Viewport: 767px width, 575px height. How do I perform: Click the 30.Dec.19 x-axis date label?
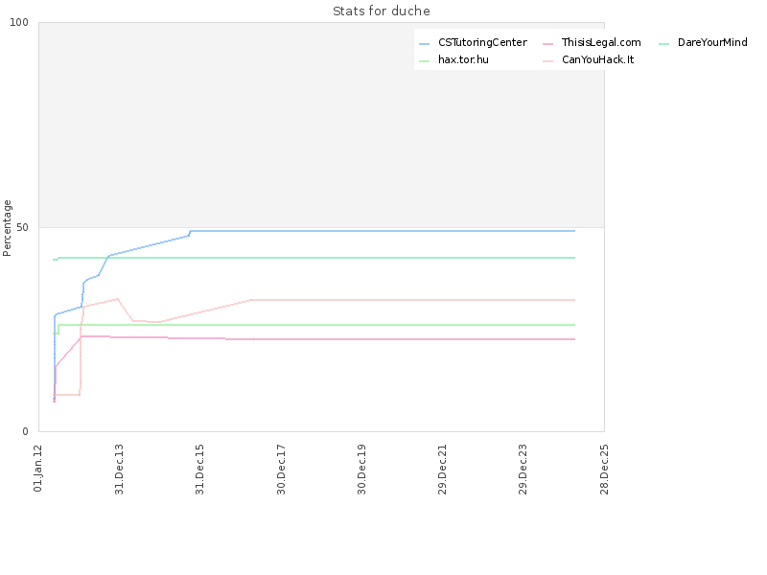click(361, 470)
